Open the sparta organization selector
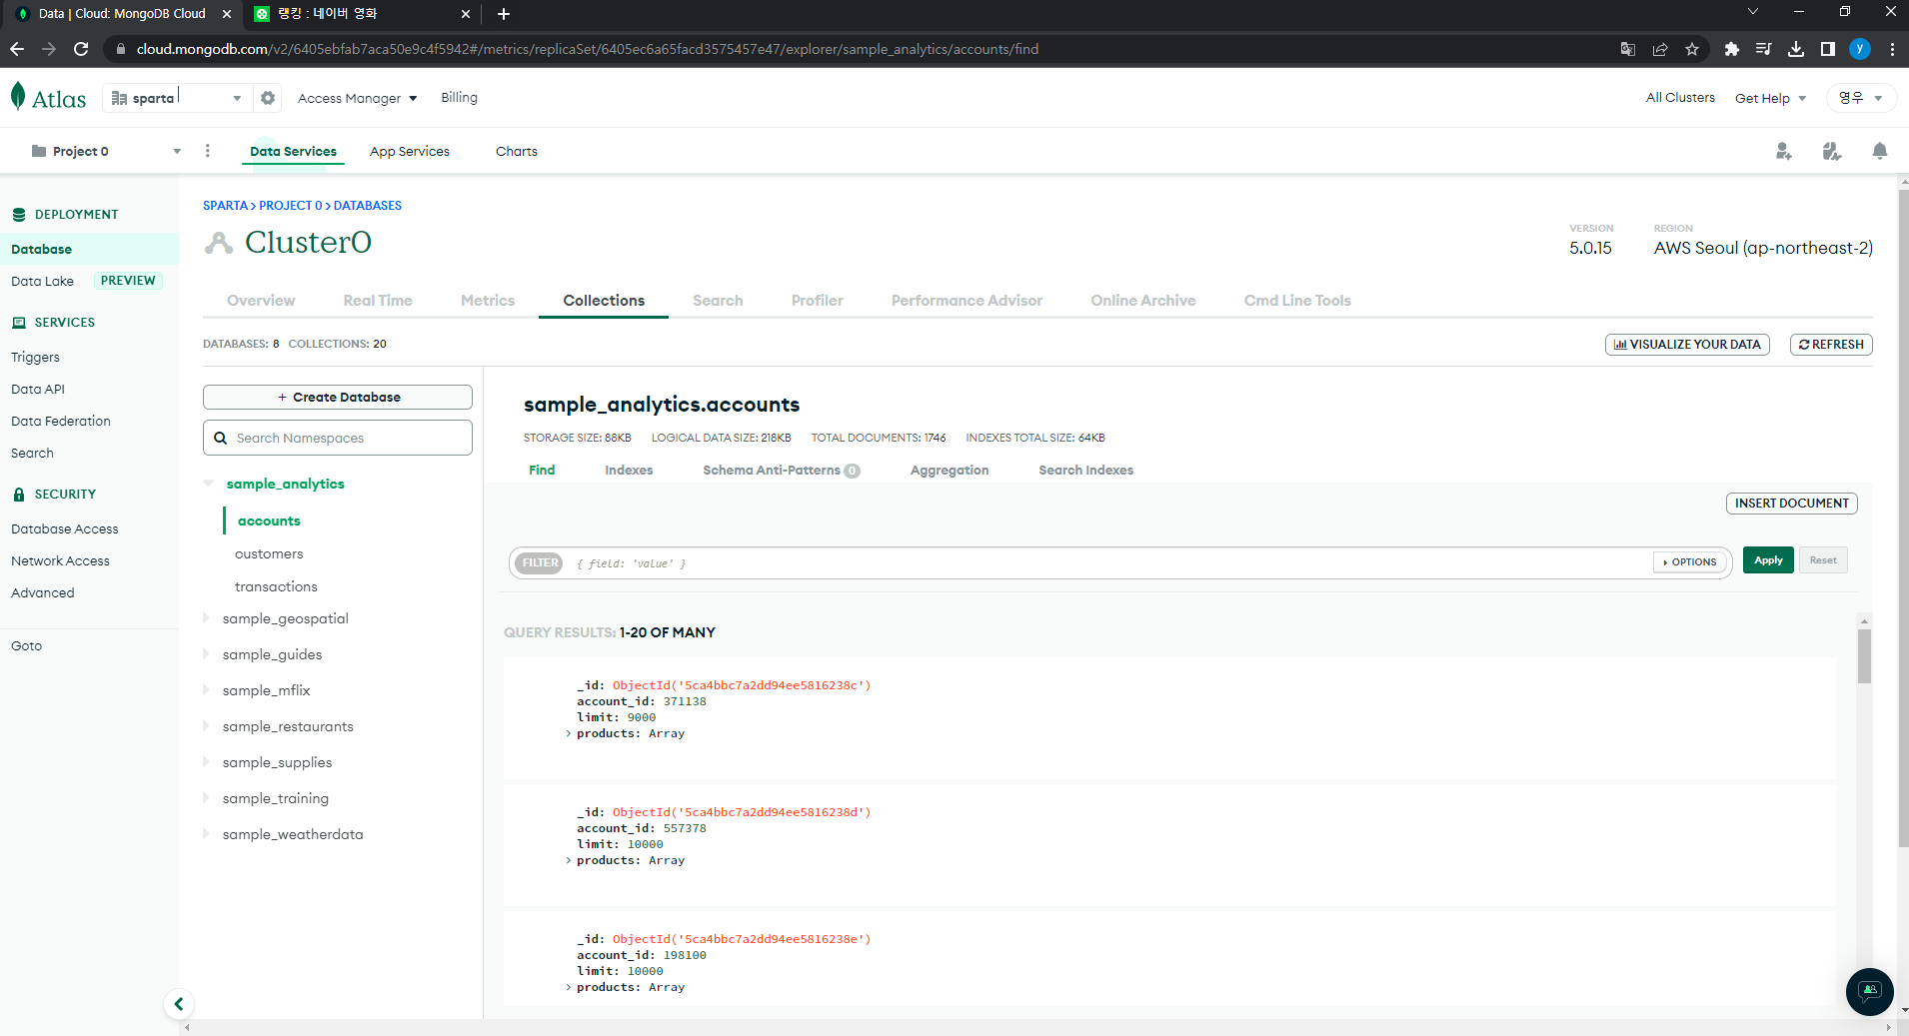The width and height of the screenshot is (1909, 1036). pos(177,98)
